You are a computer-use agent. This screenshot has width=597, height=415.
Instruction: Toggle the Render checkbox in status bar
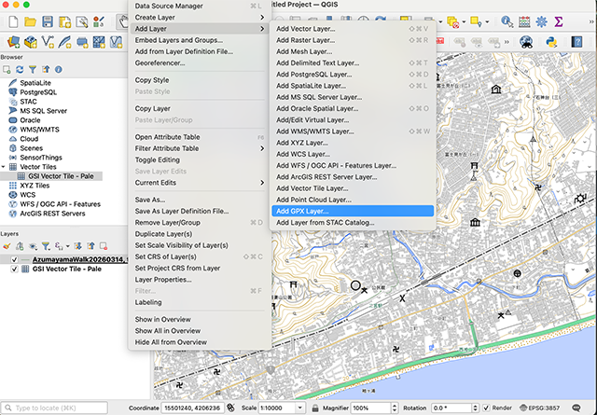click(486, 408)
